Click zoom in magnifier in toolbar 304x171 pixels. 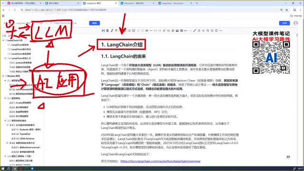point(208,30)
